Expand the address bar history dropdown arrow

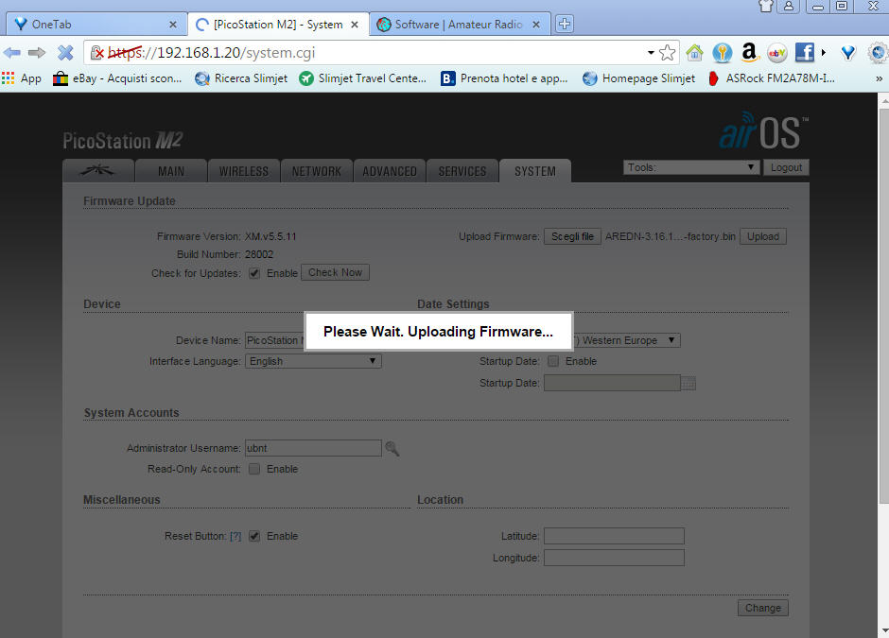click(651, 53)
